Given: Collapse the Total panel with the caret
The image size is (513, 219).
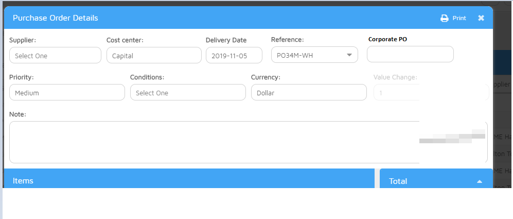Looking at the screenshot, I should click(x=479, y=181).
